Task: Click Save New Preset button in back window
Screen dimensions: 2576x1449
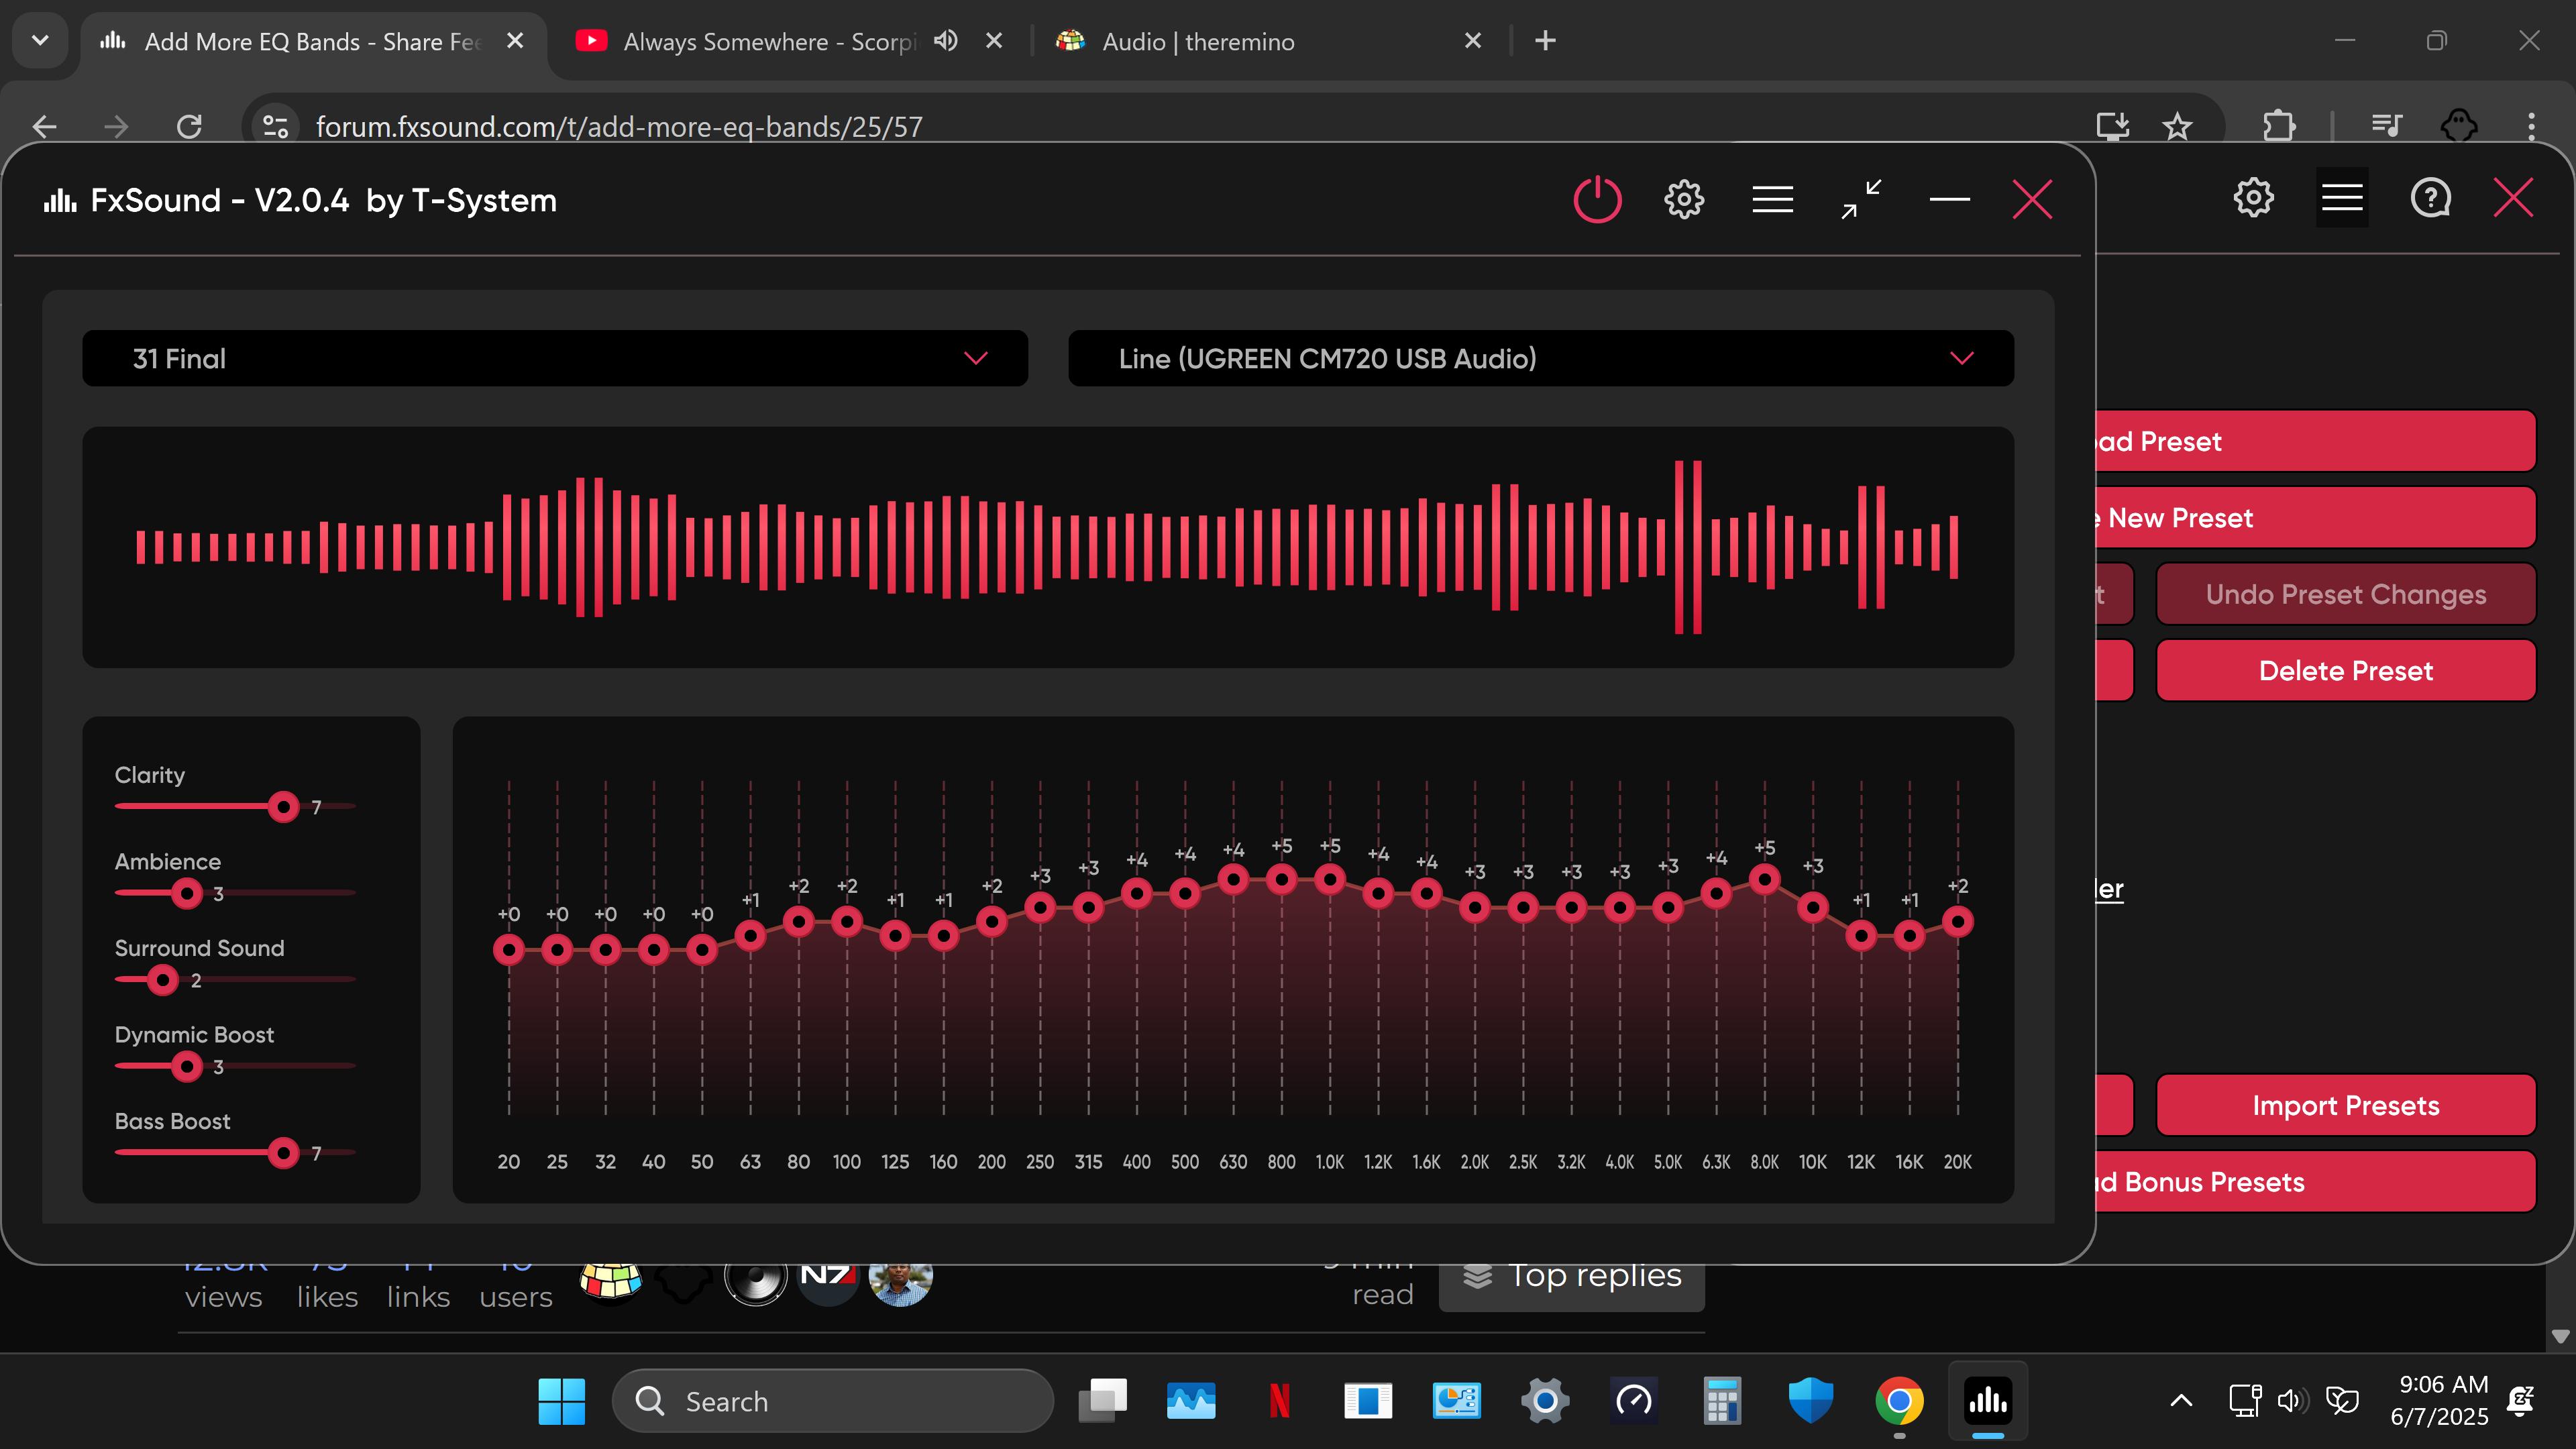Action: click(2316, 518)
